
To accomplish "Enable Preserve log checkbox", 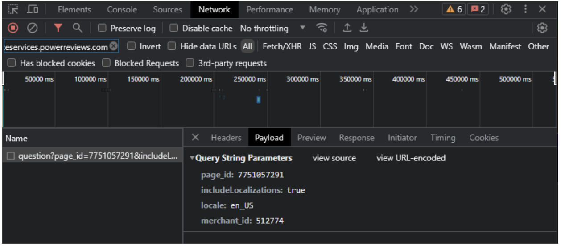I will pyautogui.click(x=102, y=28).
